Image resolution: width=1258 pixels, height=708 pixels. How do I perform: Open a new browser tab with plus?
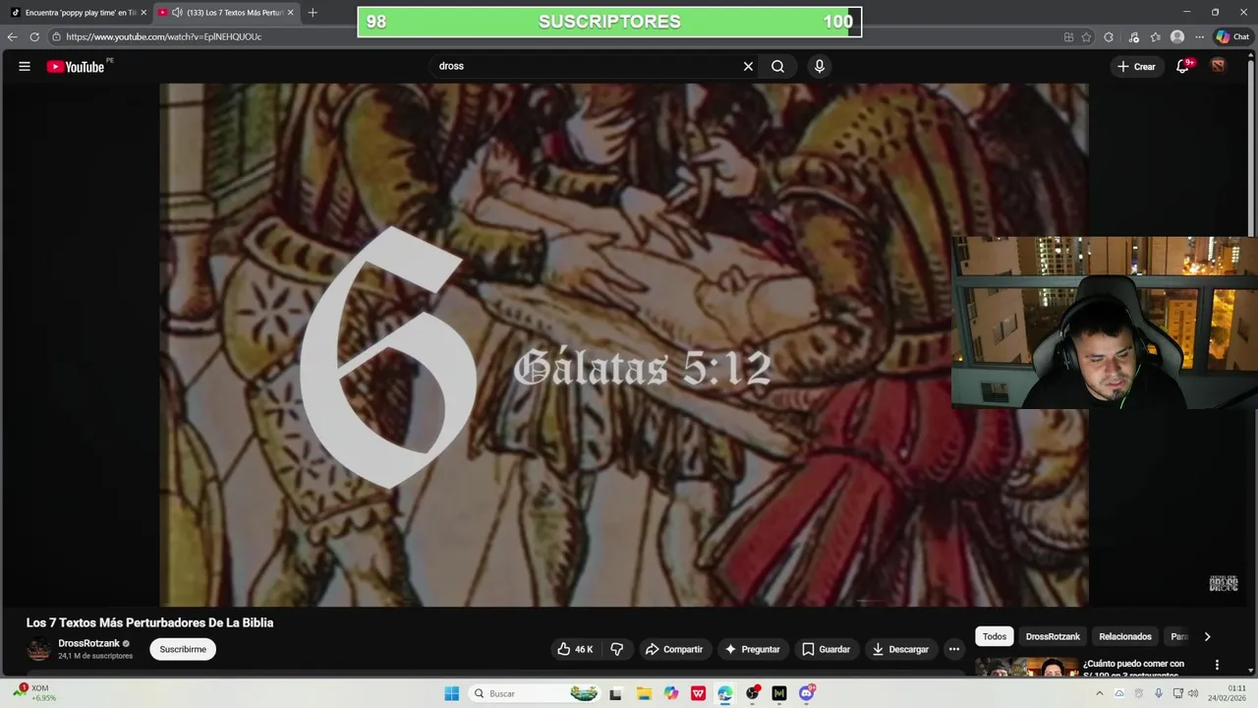pyautogui.click(x=313, y=12)
